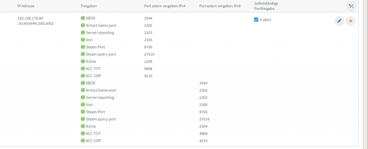Select the IPv4 address 192.168.178.89

pos(30,18)
